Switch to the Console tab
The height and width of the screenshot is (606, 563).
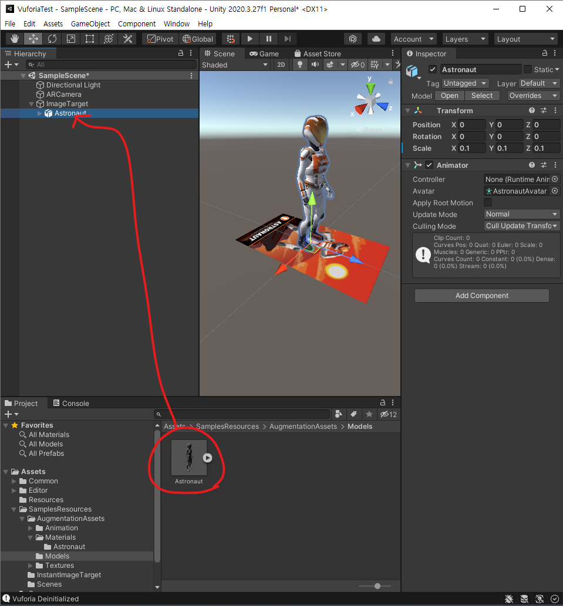pos(71,403)
